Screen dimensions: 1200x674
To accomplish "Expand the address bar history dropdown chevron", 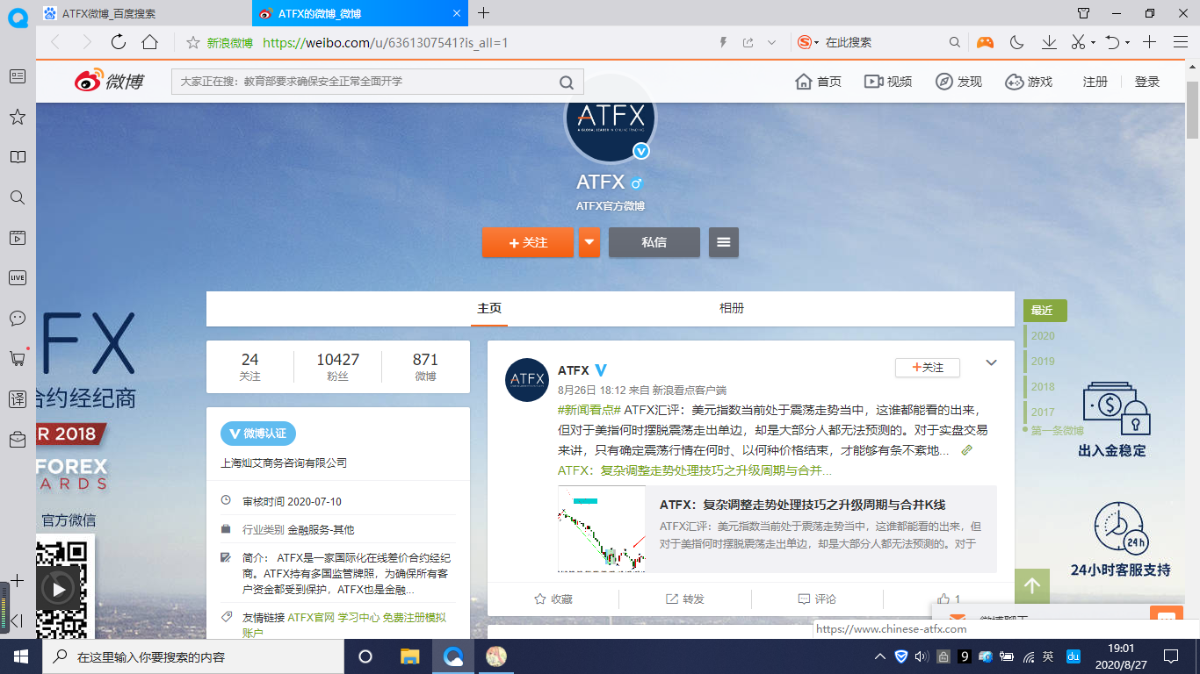I will point(771,42).
